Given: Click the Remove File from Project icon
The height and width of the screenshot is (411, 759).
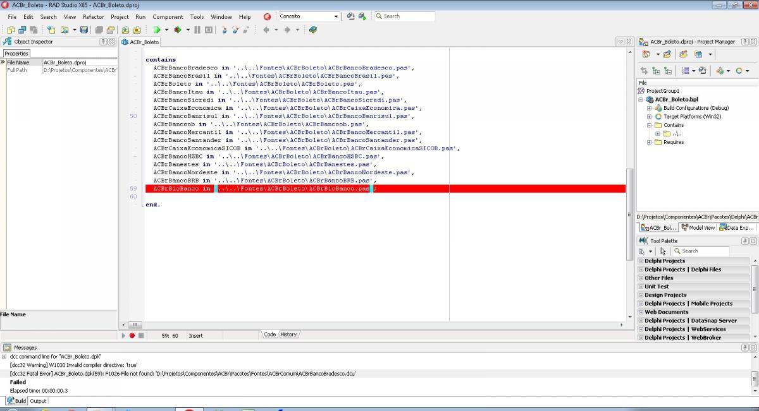Looking at the screenshot, I should [137, 29].
